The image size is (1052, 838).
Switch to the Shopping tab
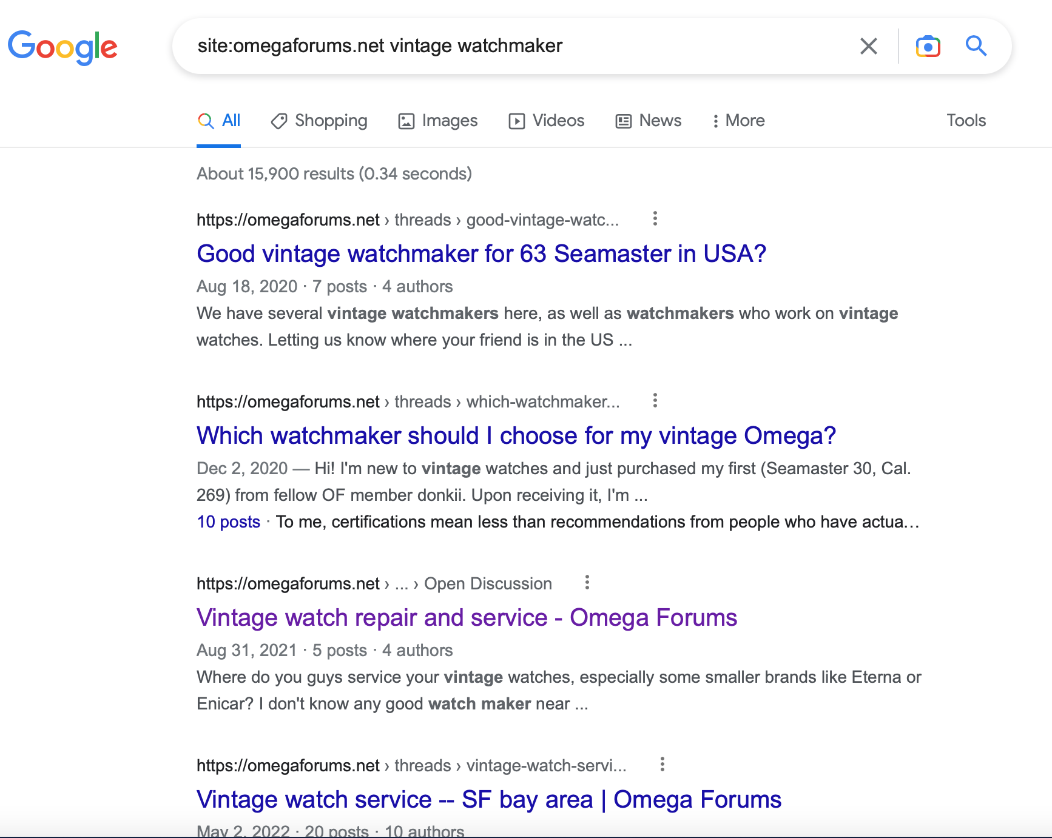[319, 121]
